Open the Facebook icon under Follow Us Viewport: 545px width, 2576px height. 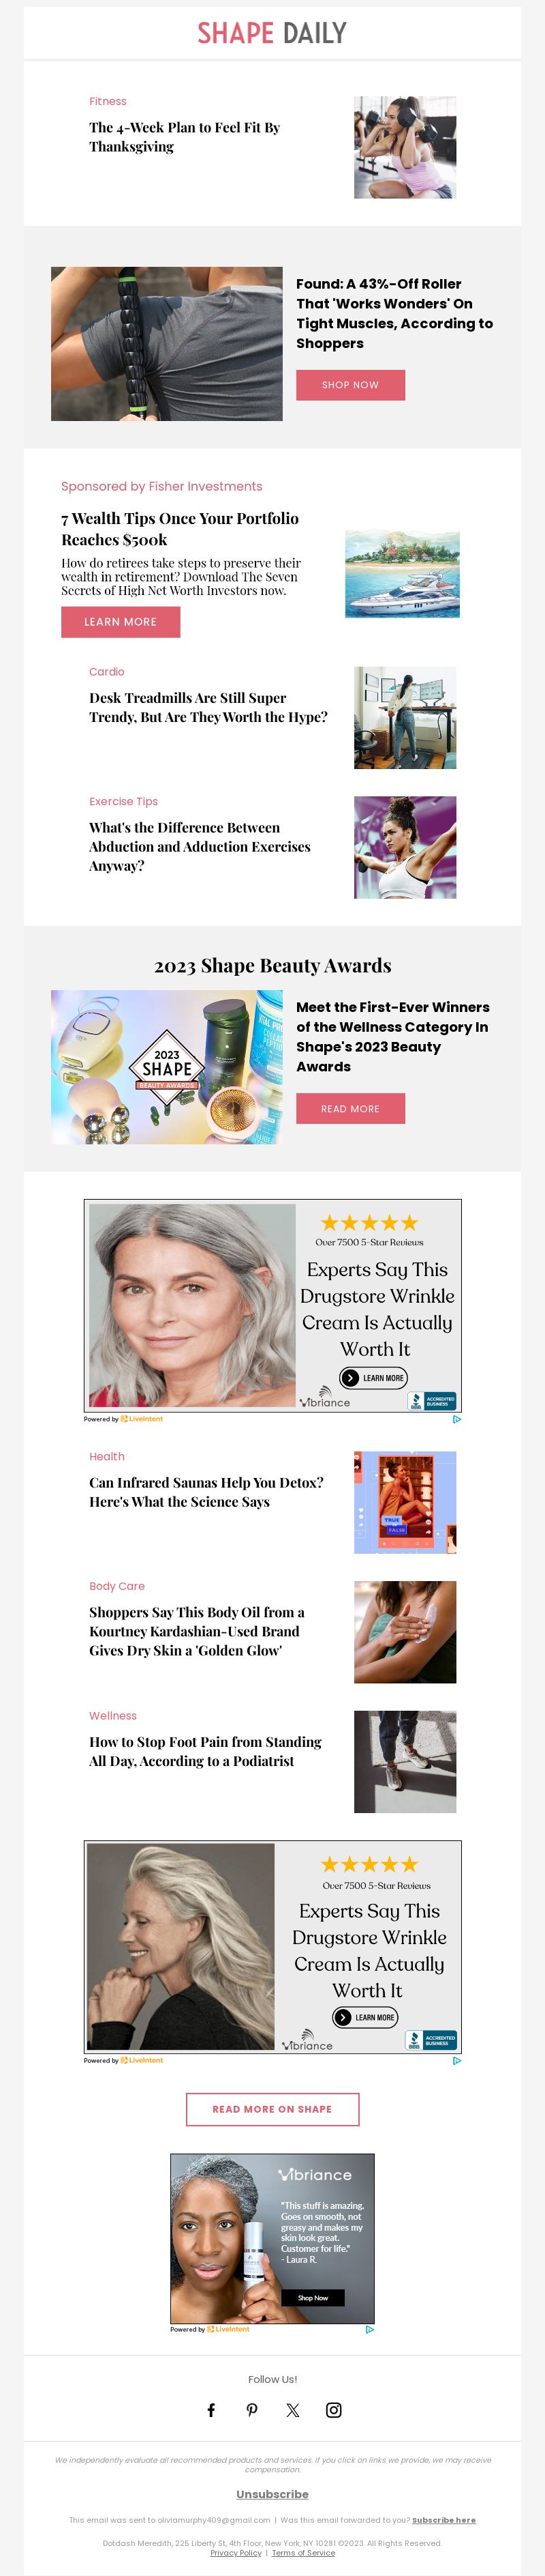tap(211, 2410)
